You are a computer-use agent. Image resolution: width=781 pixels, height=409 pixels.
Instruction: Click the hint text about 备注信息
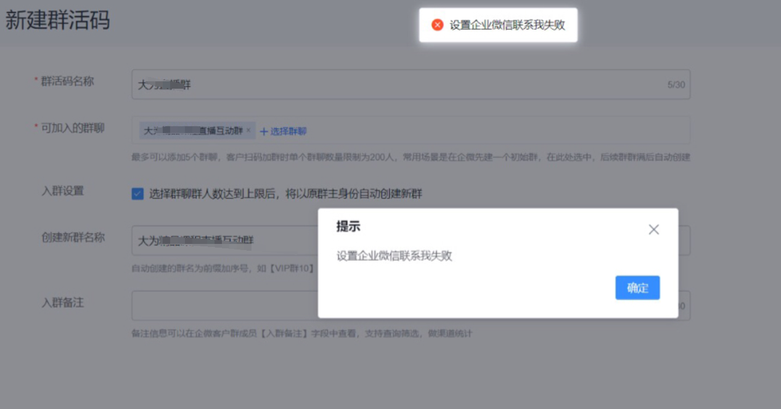point(302,334)
